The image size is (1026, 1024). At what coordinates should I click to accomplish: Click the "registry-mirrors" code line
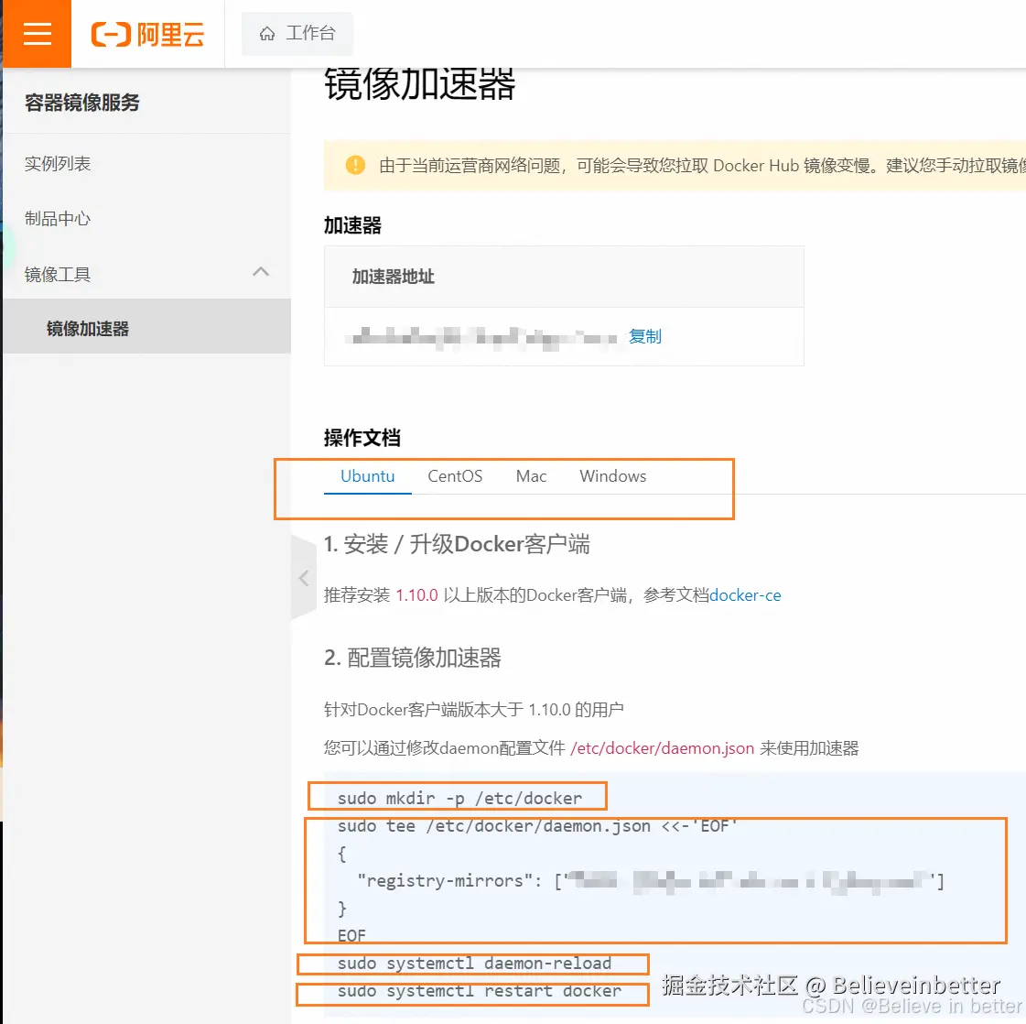(x=651, y=880)
